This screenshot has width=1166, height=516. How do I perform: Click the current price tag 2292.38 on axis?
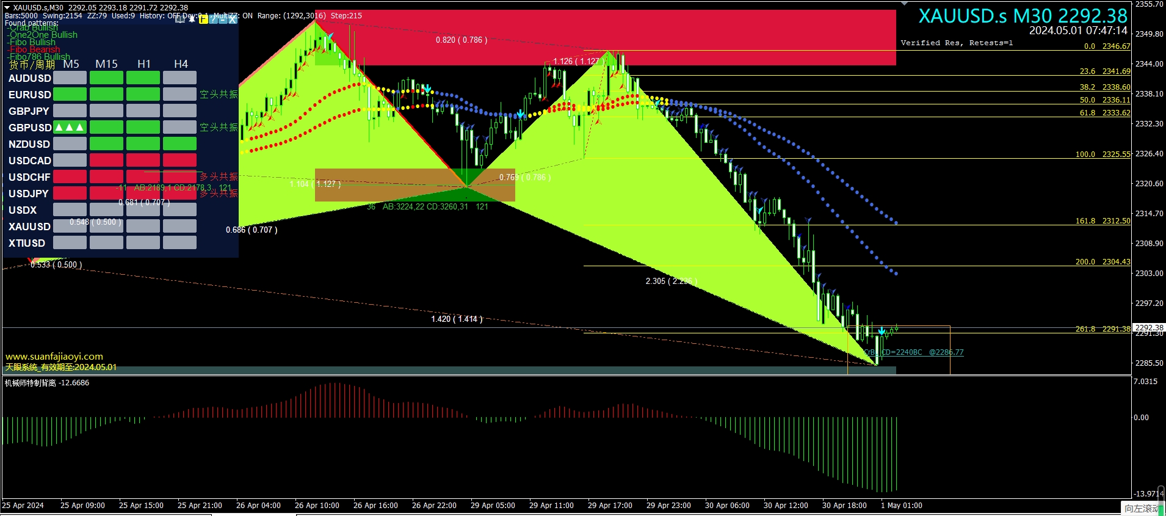click(x=1149, y=327)
